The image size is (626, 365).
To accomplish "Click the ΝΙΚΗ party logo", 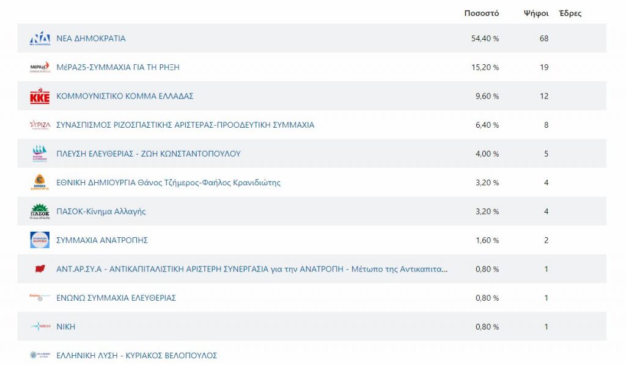I will tap(40, 326).
